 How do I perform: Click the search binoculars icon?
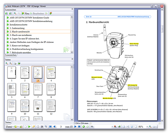[92, 127]
